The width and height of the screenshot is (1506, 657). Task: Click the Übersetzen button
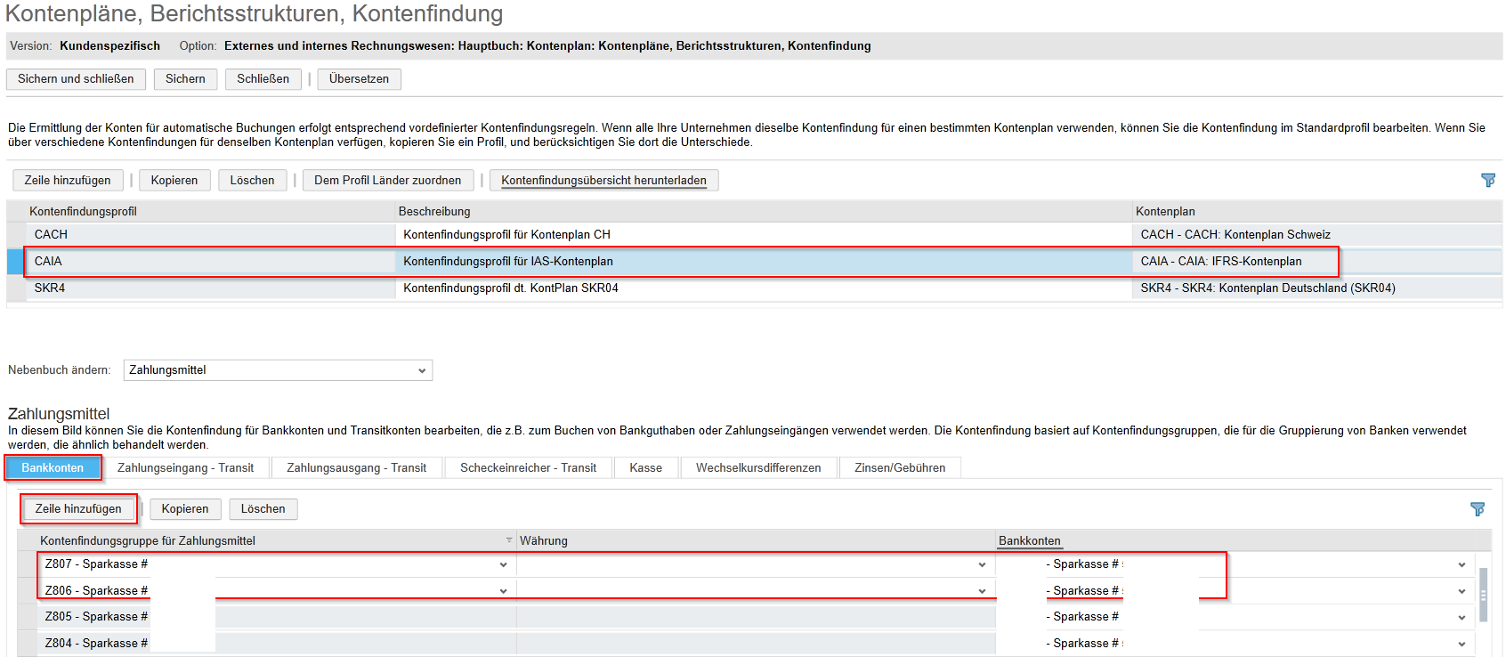pyautogui.click(x=359, y=79)
